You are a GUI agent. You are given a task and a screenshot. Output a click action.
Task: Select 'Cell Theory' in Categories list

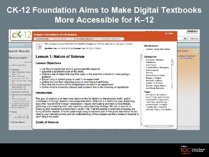151,65
